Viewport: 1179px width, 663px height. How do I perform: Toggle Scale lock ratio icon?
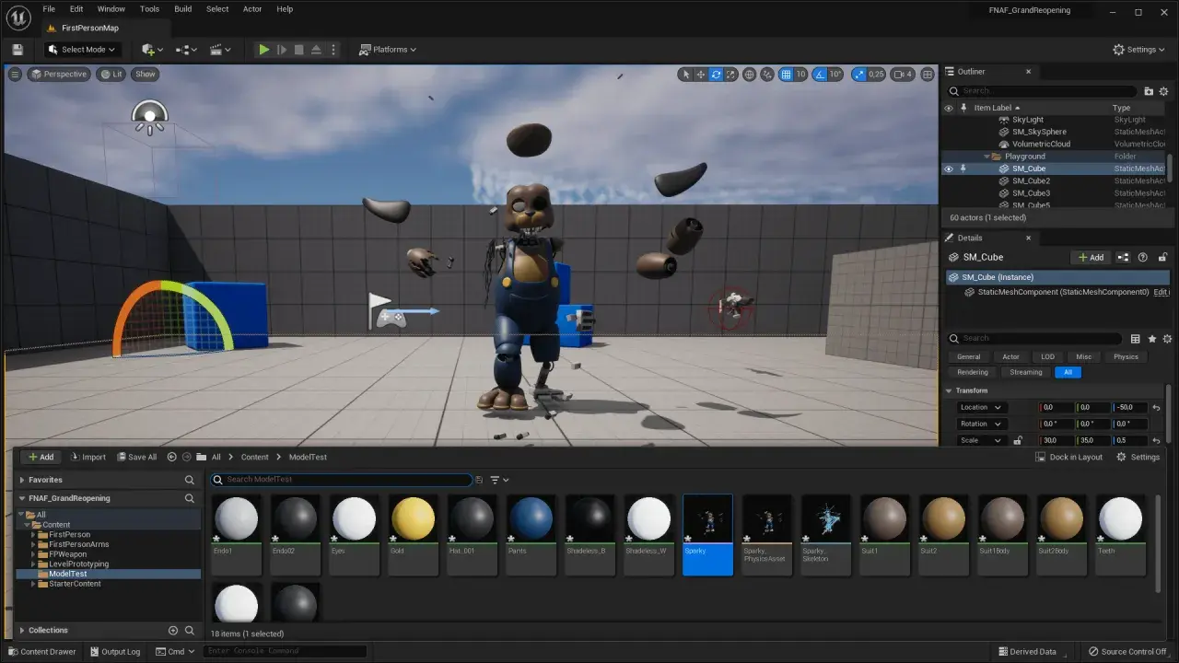point(1018,441)
